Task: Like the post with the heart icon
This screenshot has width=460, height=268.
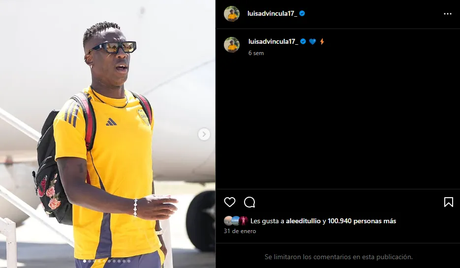Action: [x=229, y=202]
